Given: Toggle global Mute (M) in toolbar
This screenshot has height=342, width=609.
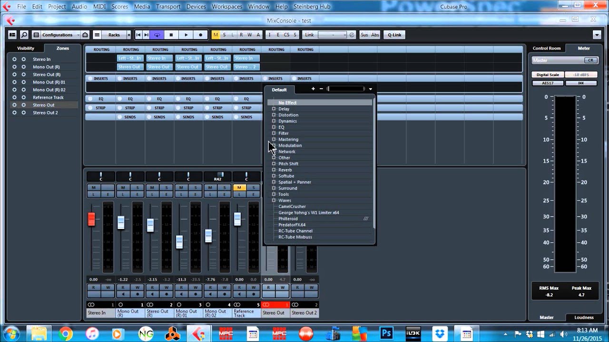Looking at the screenshot, I should 216,35.
